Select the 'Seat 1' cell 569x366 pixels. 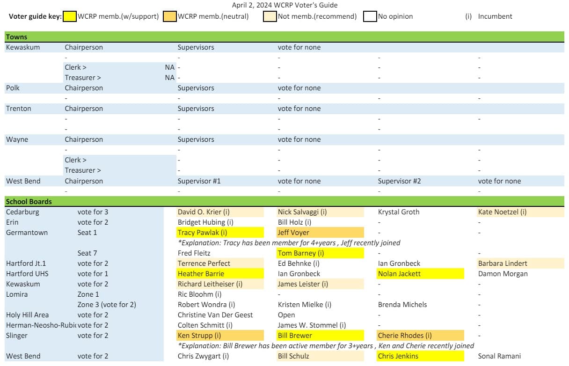click(x=88, y=232)
